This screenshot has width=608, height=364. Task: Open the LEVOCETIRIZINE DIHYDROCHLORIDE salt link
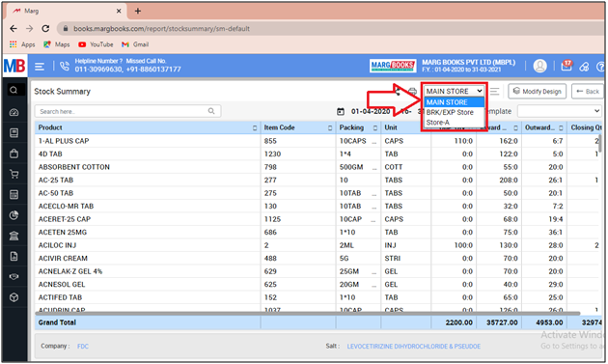(413, 347)
